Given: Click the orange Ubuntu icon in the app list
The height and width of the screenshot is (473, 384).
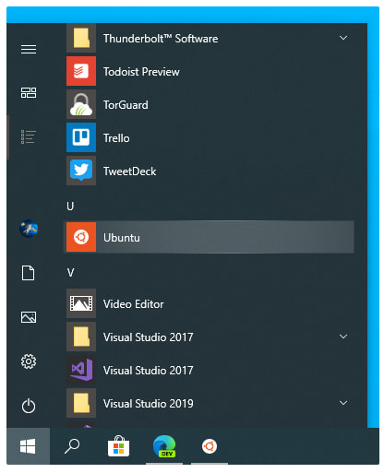Looking at the screenshot, I should (81, 237).
